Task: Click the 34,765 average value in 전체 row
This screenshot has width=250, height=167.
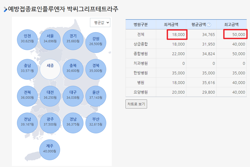Action: point(209,34)
